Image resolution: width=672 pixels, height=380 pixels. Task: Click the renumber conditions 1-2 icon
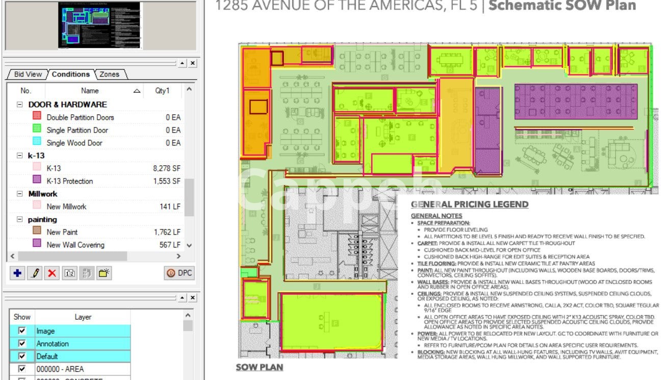[x=69, y=273]
